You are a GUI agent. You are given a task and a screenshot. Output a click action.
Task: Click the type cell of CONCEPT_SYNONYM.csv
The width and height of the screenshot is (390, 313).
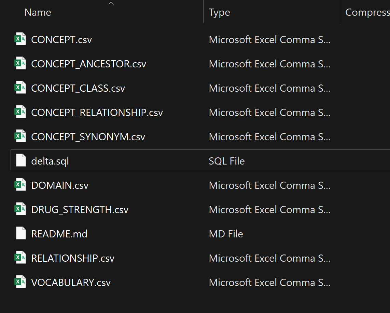(269, 137)
